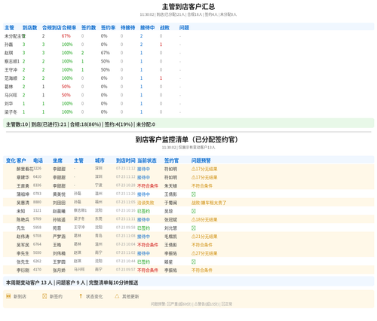Screen dimensions: 377x321
Task: Click the 签约官 column header
Action: click(x=171, y=160)
